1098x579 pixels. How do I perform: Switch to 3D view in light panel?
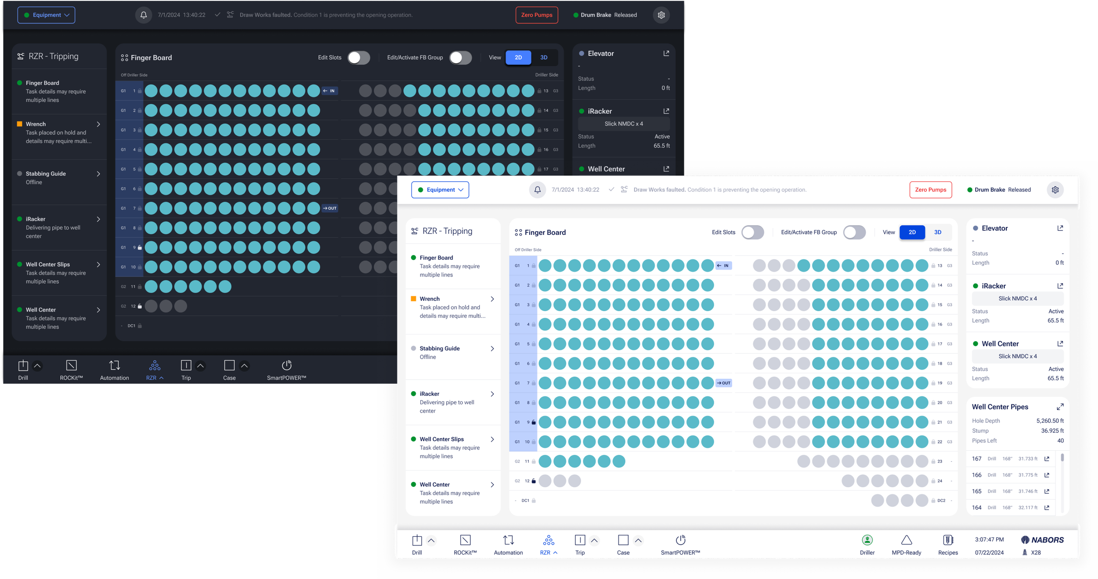[x=938, y=232]
